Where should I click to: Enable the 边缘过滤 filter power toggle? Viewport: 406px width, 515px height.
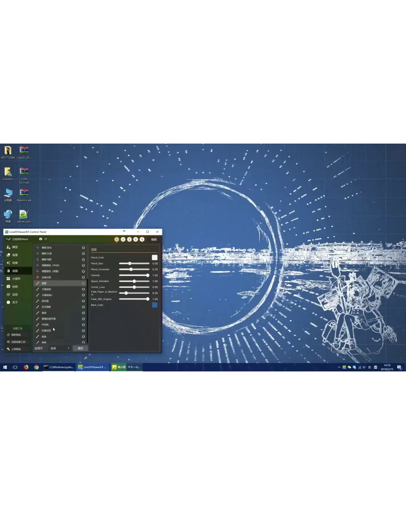click(x=83, y=277)
